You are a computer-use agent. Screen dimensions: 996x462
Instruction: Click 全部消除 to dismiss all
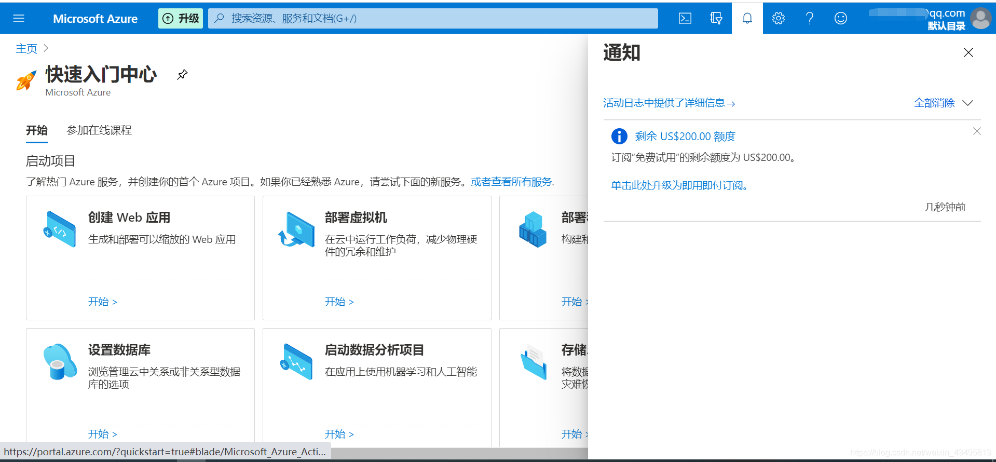click(x=934, y=103)
